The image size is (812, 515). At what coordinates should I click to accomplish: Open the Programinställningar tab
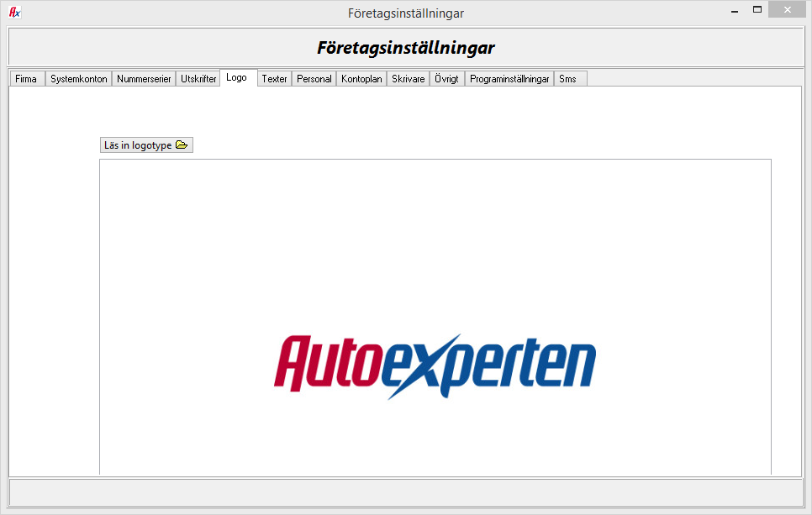click(x=509, y=79)
